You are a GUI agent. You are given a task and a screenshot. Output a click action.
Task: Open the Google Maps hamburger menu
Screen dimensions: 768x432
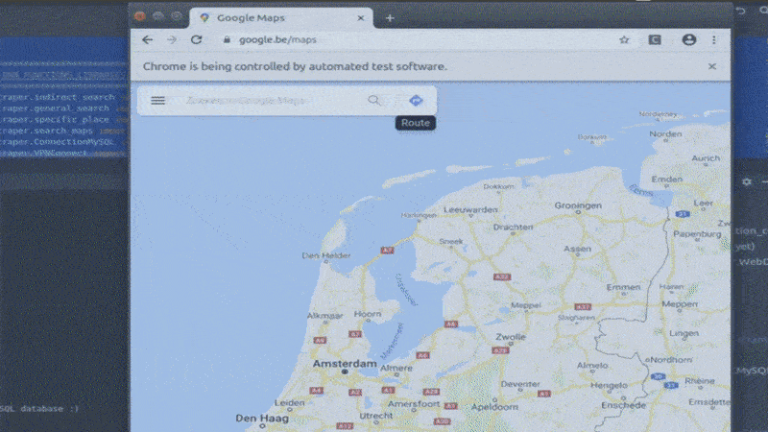157,101
